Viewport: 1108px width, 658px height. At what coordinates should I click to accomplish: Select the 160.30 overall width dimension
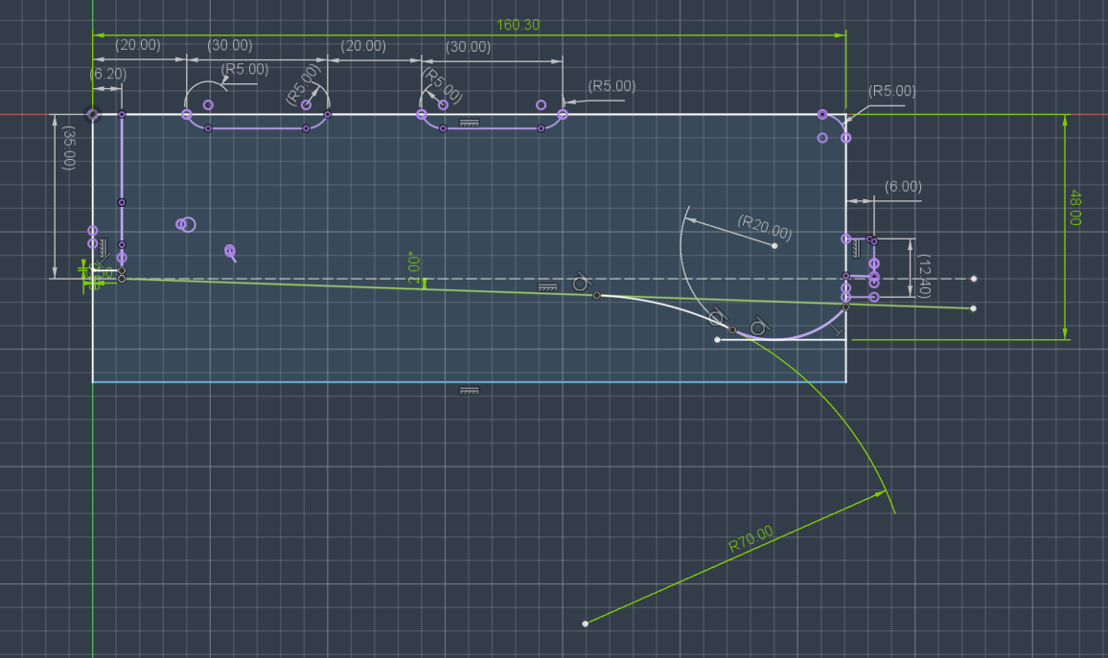point(518,25)
